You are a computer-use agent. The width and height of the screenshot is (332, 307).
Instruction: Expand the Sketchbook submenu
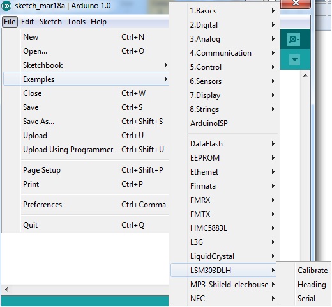[x=86, y=65]
